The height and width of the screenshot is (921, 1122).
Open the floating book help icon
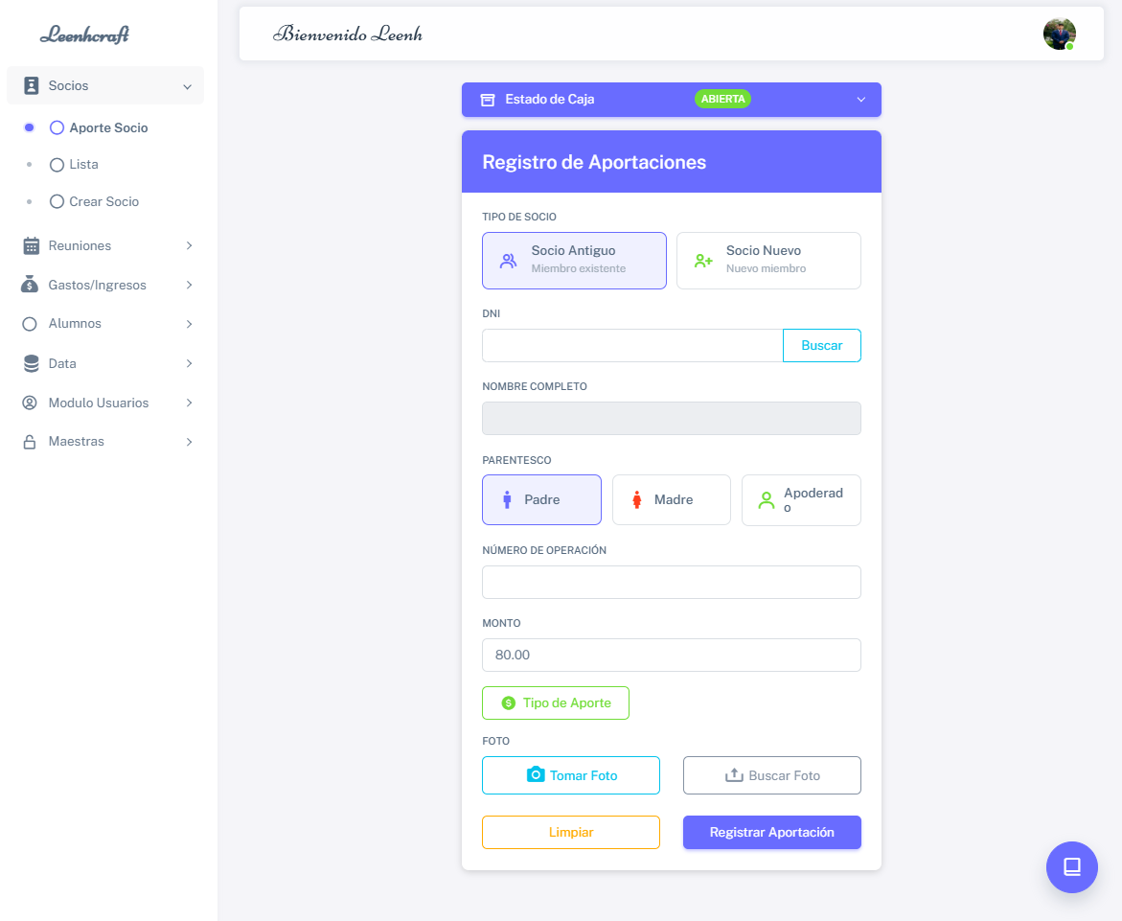[x=1071, y=866]
